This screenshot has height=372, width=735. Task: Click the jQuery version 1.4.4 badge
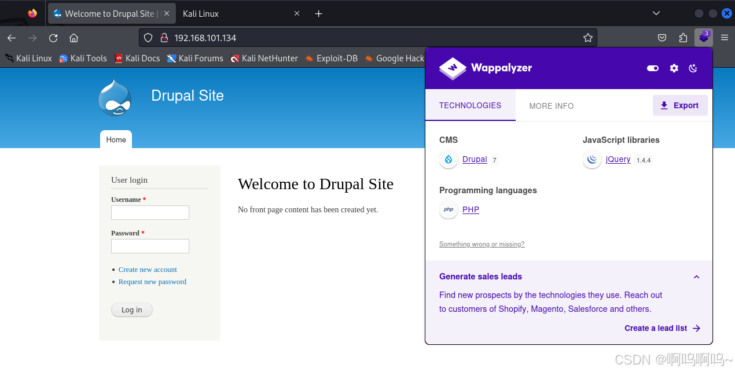(x=644, y=160)
